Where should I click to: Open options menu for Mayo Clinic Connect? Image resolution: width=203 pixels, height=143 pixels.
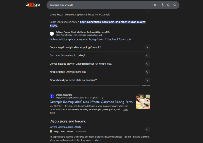coord(90,131)
